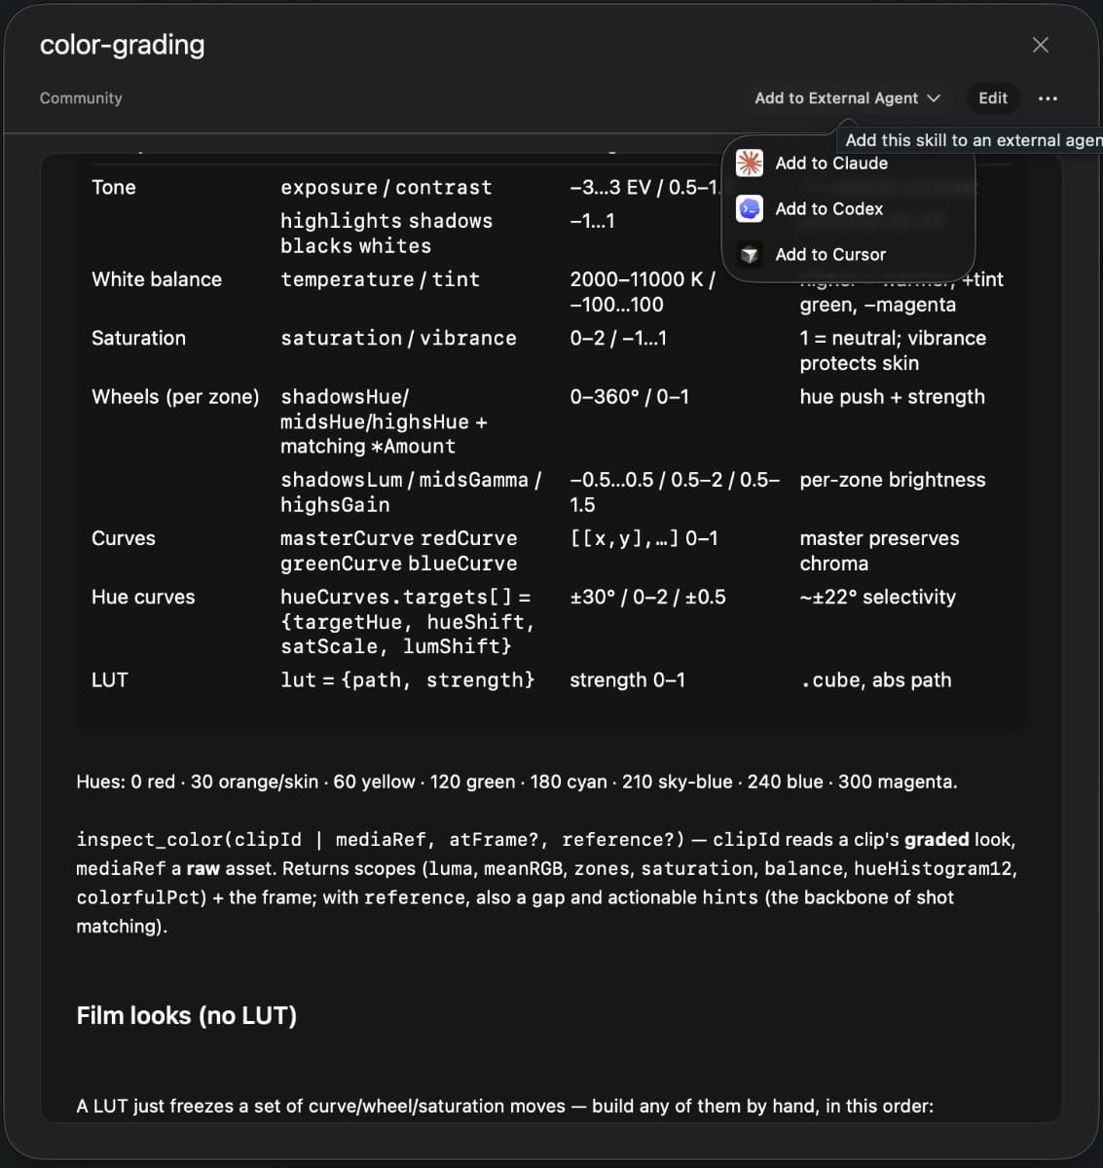Click the Community label
1103x1168 pixels.
pos(81,98)
